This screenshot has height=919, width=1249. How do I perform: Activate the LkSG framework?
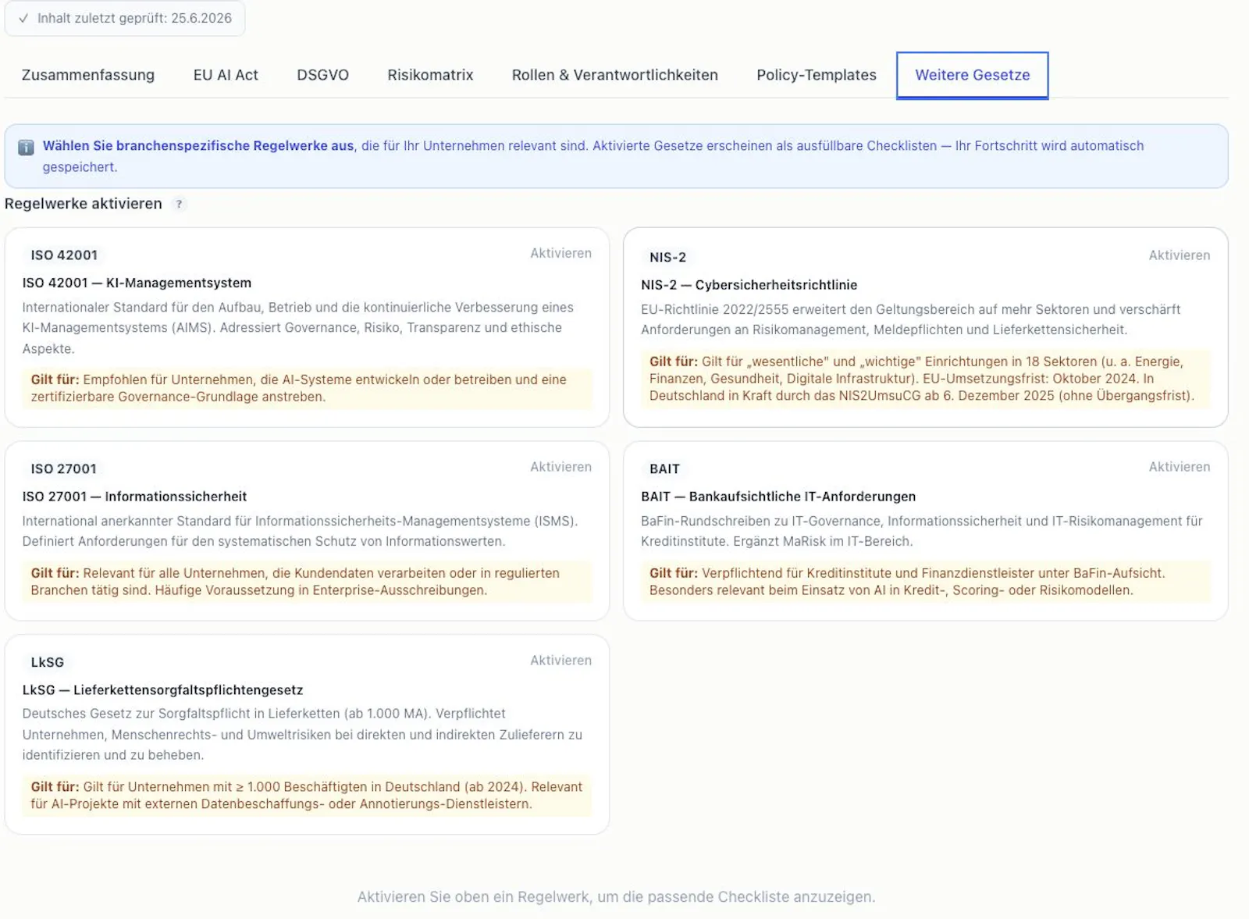click(560, 661)
